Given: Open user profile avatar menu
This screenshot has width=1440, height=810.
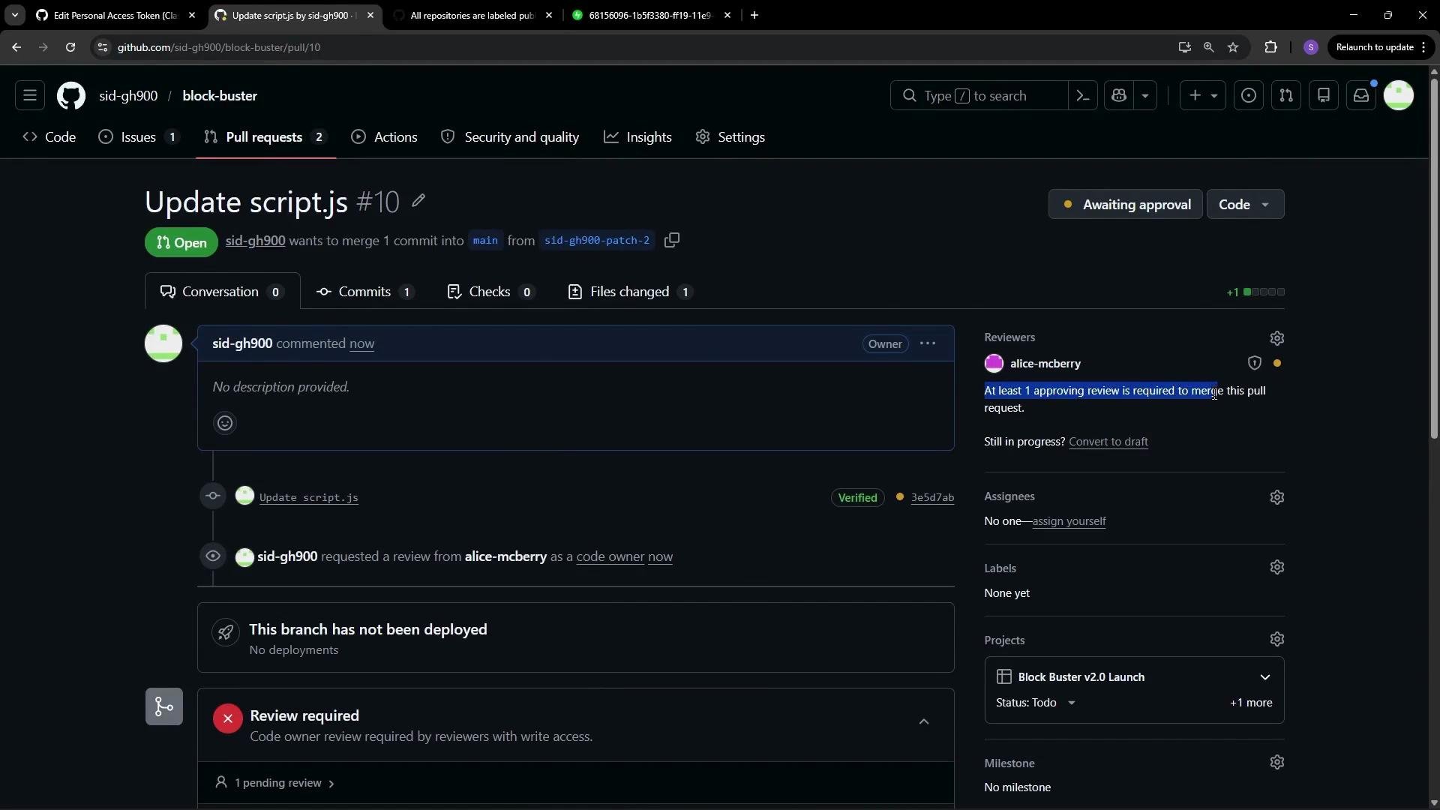Looking at the screenshot, I should point(1399,95).
